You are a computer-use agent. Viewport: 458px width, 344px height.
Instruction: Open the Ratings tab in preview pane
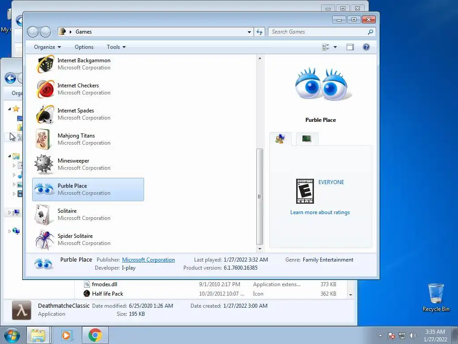point(280,138)
